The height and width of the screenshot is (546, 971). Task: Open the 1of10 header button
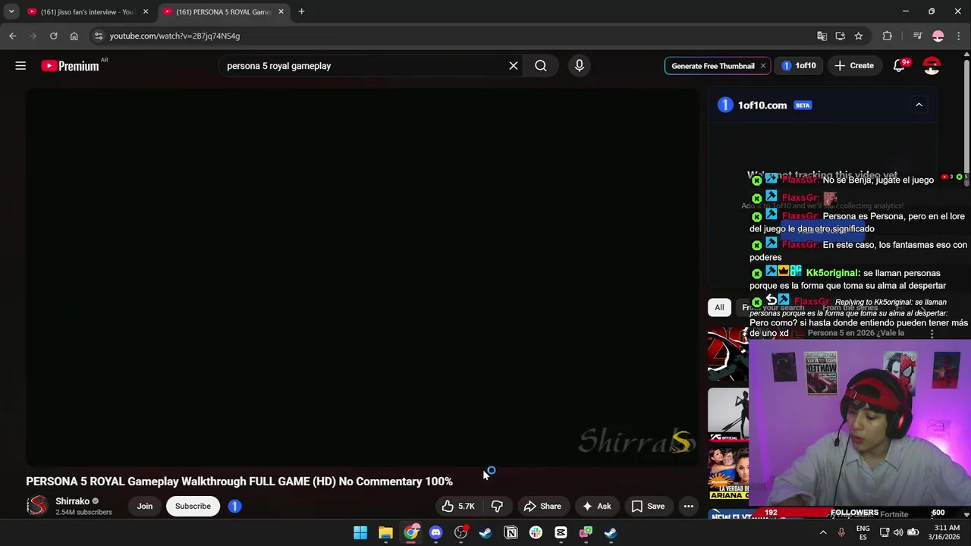click(799, 66)
